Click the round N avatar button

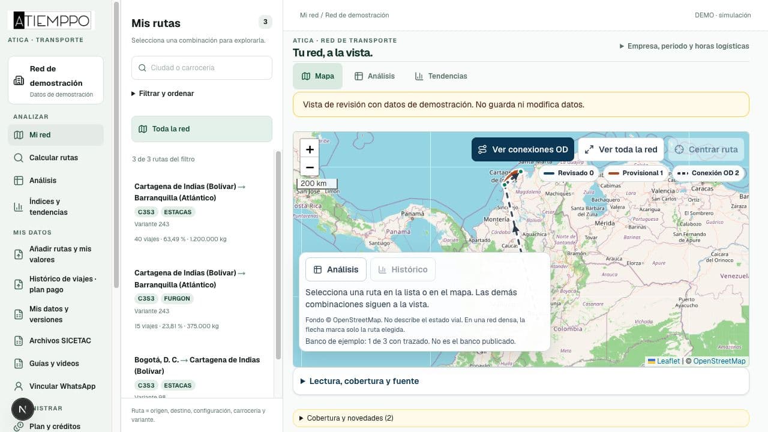[23, 409]
